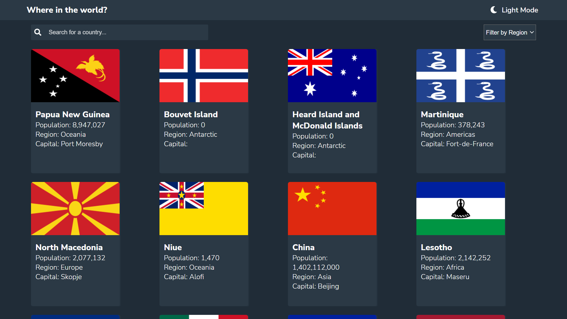Viewport: 567px width, 319px height.
Task: Click Region: Antarctic under Heard Island
Action: tap(319, 146)
